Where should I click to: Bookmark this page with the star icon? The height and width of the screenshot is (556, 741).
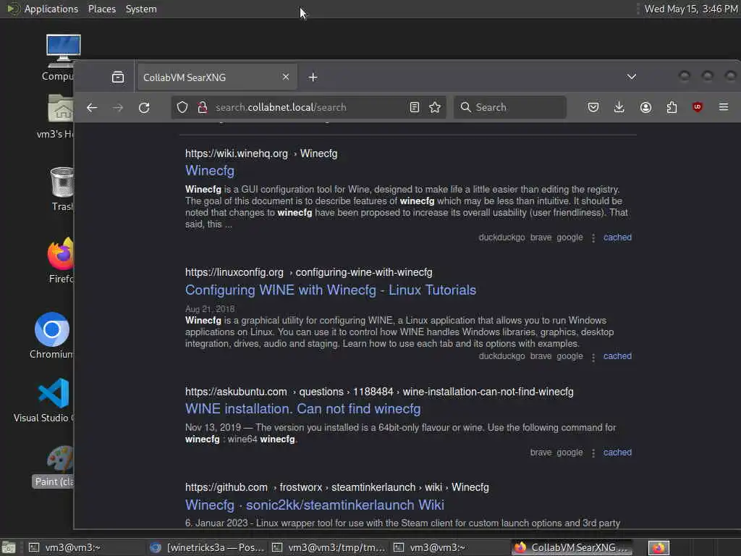coord(435,107)
